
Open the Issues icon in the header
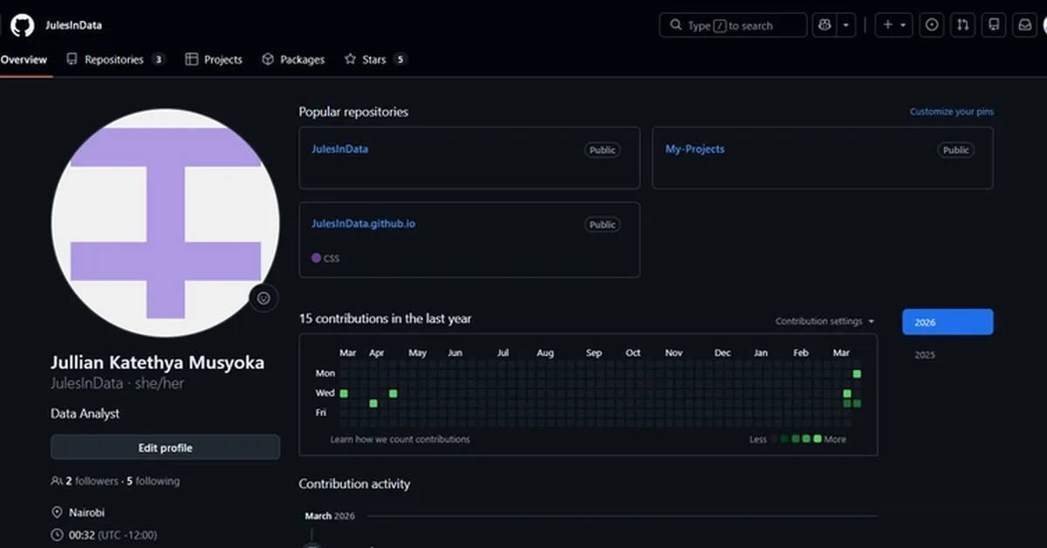(x=932, y=25)
